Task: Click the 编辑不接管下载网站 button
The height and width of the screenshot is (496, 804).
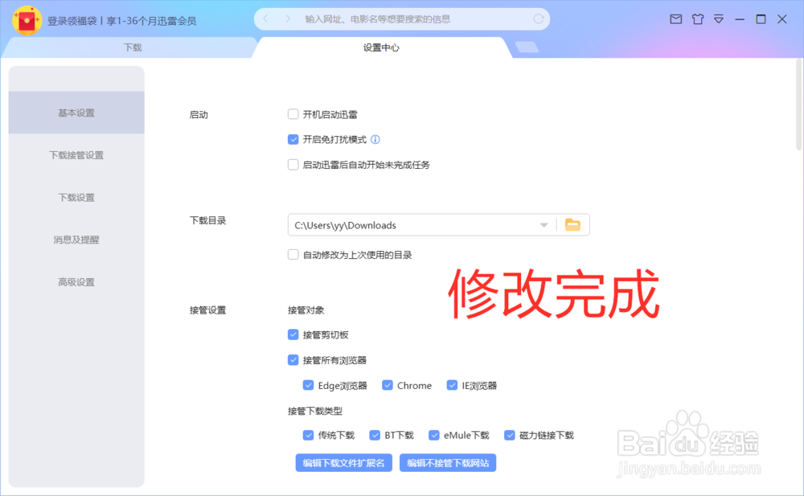Action: click(448, 462)
